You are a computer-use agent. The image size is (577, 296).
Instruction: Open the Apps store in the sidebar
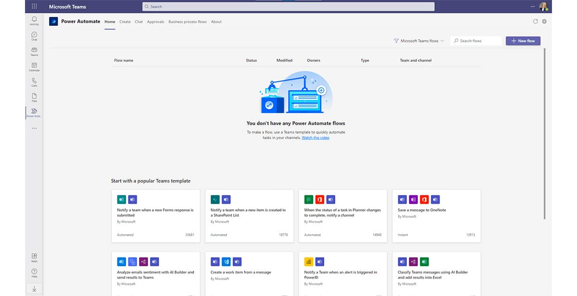click(34, 258)
